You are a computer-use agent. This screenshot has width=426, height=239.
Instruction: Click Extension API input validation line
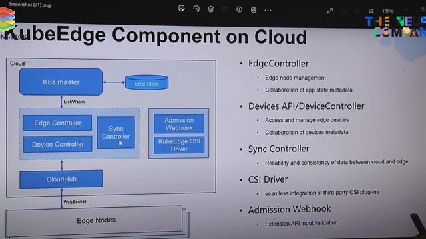coord(302,223)
